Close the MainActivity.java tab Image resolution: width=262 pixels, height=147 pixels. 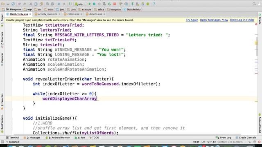tap(30, 14)
